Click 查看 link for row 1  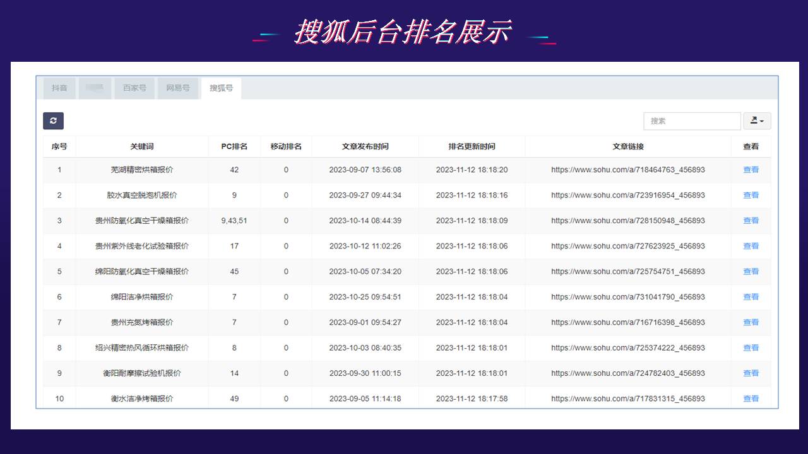pyautogui.click(x=751, y=170)
